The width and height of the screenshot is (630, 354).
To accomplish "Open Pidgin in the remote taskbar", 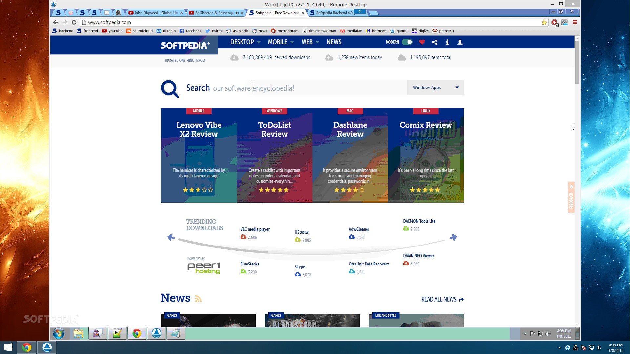I will point(97,333).
